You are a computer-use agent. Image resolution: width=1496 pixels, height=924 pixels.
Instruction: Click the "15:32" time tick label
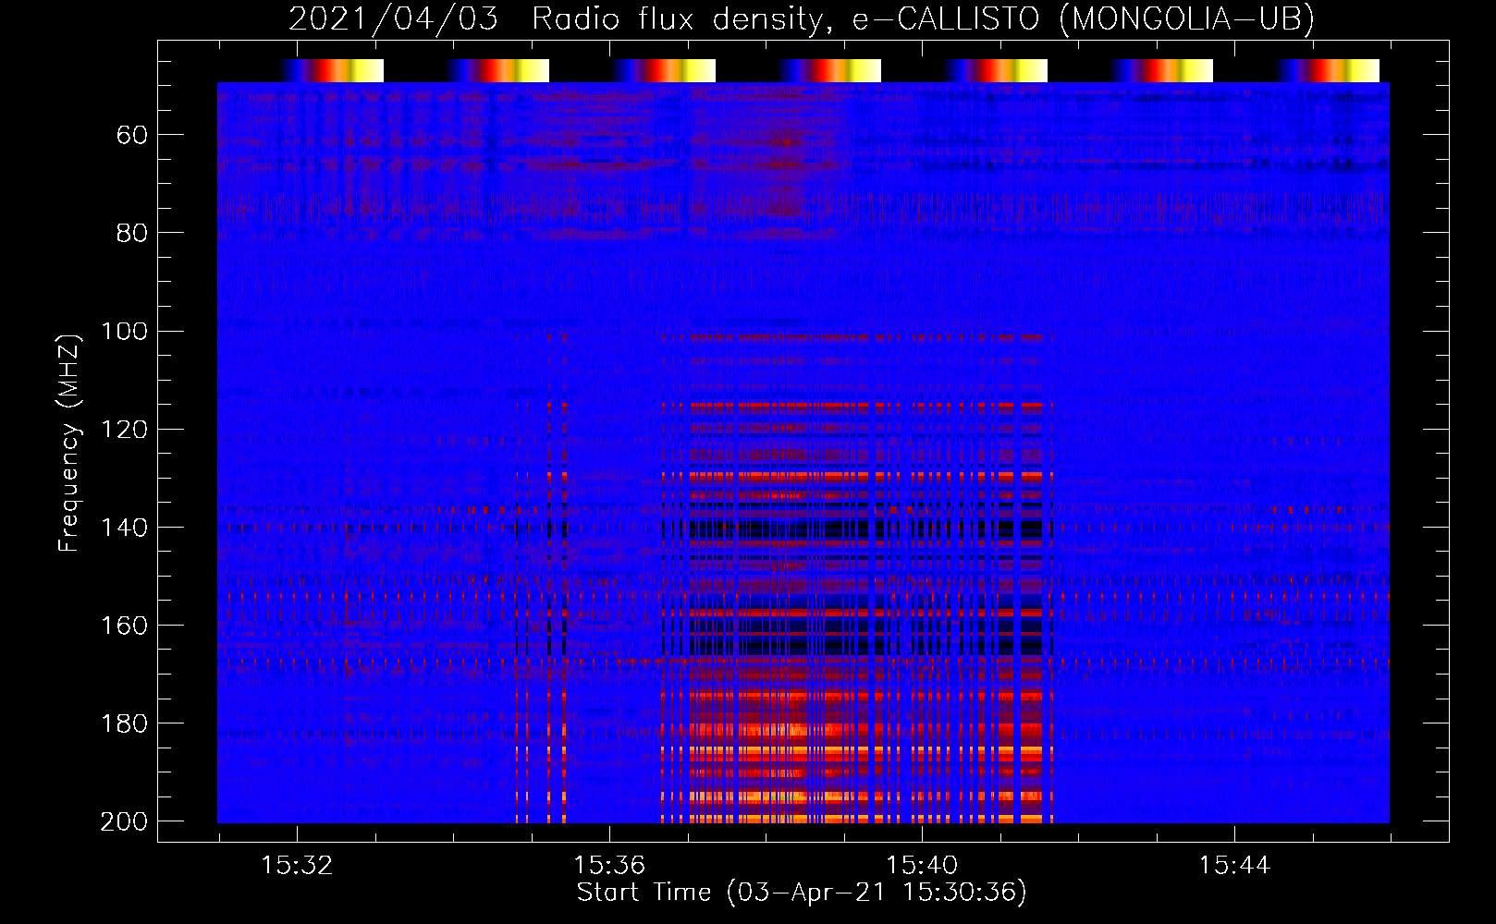[297, 866]
